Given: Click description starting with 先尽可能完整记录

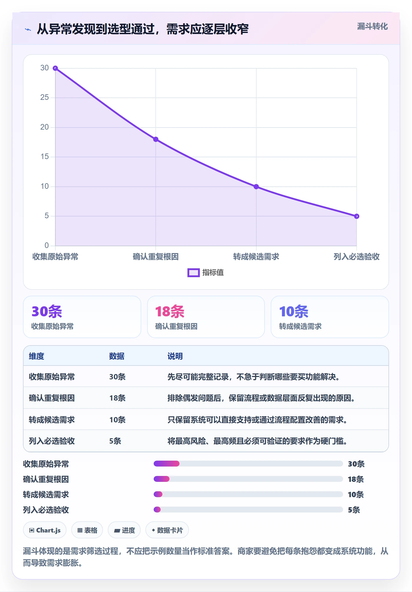Looking at the screenshot, I should 254,377.
